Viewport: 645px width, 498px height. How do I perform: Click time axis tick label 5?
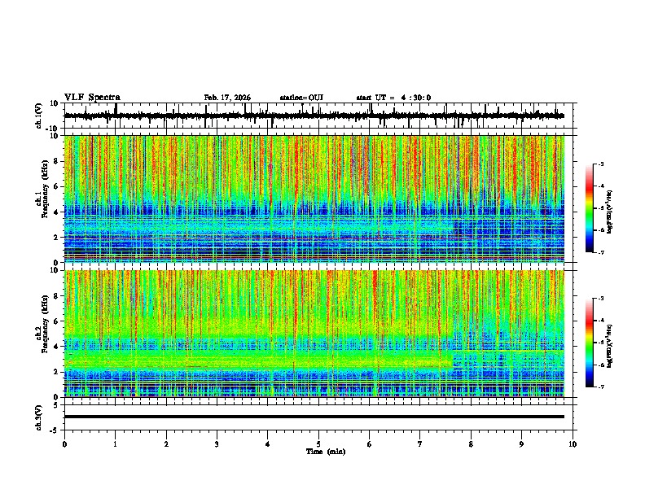pyautogui.click(x=318, y=444)
